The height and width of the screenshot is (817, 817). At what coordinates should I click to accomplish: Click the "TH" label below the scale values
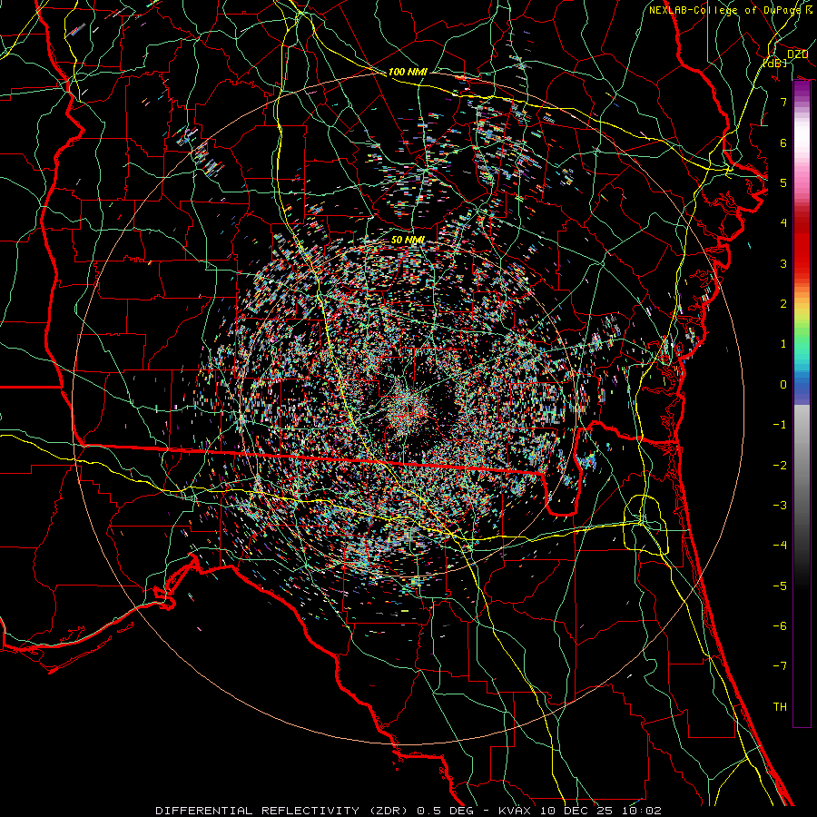click(x=780, y=707)
